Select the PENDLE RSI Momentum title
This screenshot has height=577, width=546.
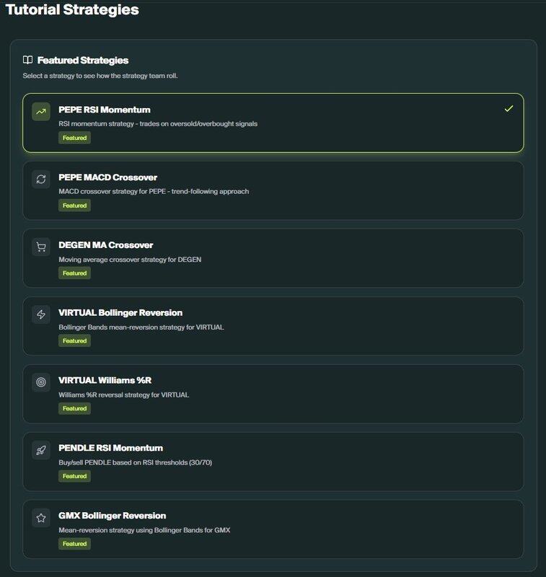pos(110,448)
